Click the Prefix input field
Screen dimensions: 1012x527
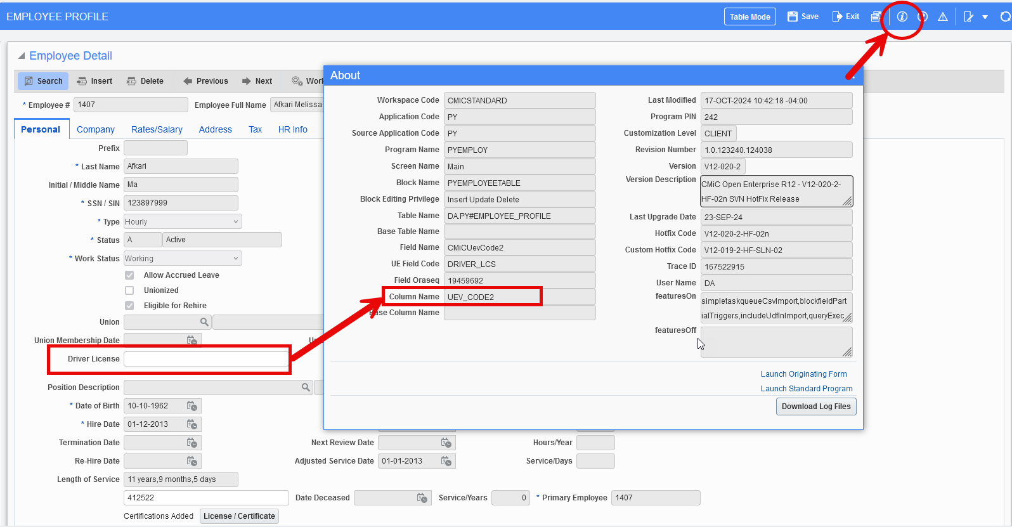(155, 148)
